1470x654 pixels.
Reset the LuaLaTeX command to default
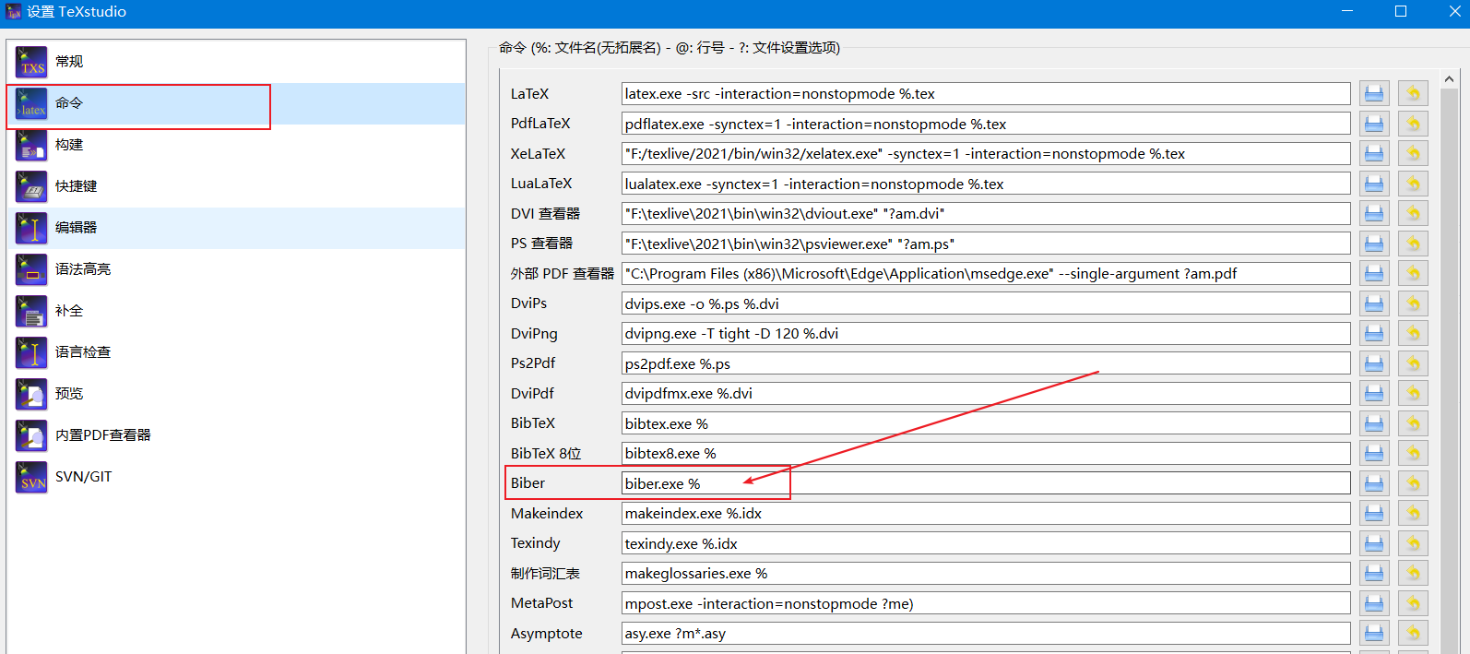pos(1413,184)
